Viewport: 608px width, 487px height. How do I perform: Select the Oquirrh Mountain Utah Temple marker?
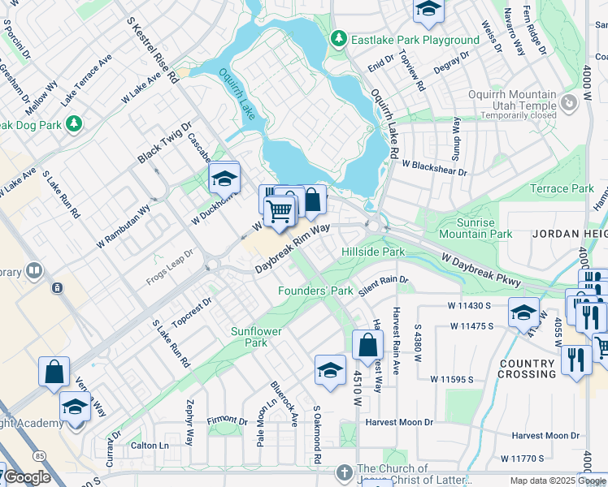point(569,102)
